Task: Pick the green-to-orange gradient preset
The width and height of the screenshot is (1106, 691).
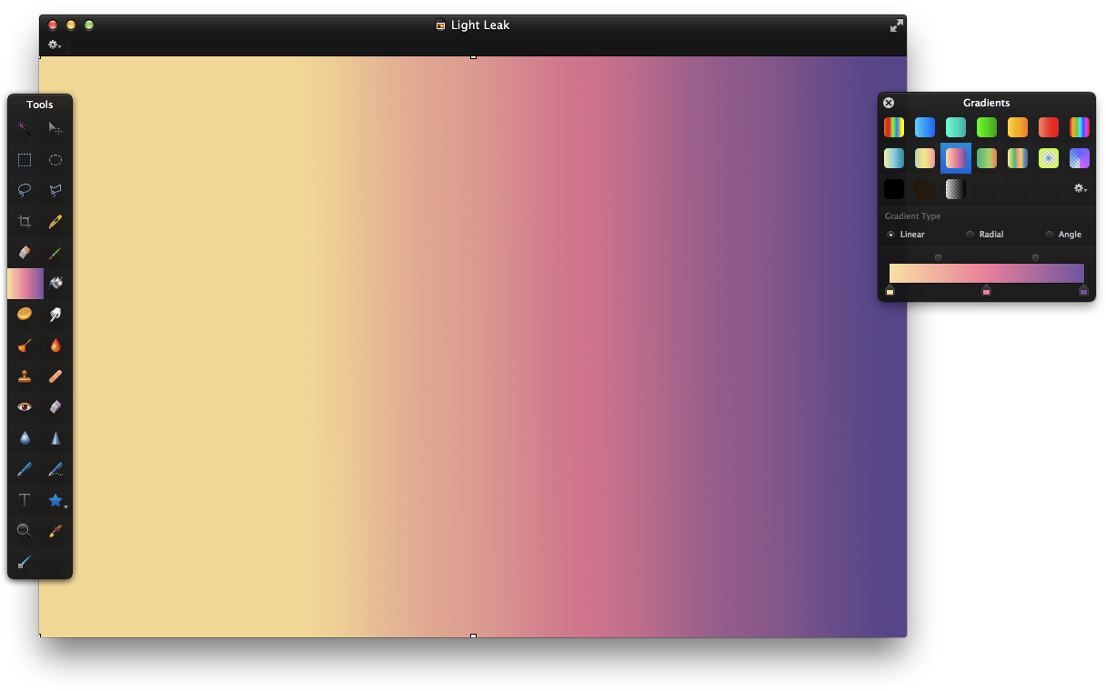Action: tap(987, 158)
